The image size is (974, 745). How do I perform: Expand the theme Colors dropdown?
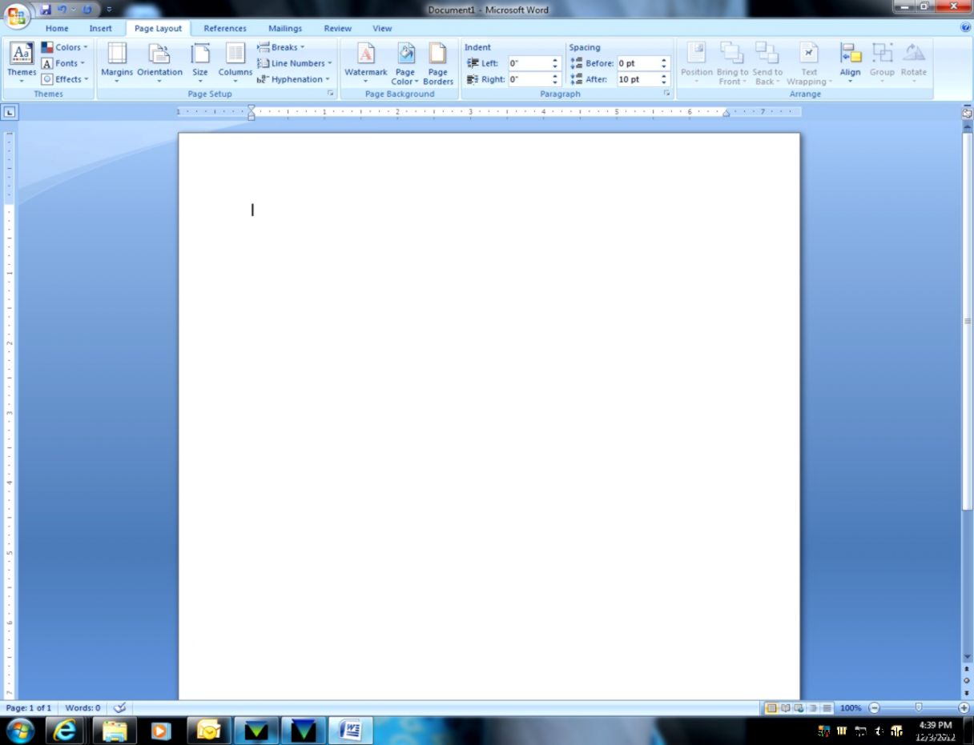(x=64, y=47)
